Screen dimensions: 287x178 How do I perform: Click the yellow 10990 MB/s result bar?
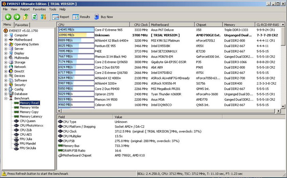[76, 35]
